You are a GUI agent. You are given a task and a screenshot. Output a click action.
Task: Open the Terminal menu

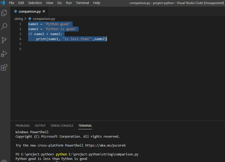(82, 3)
